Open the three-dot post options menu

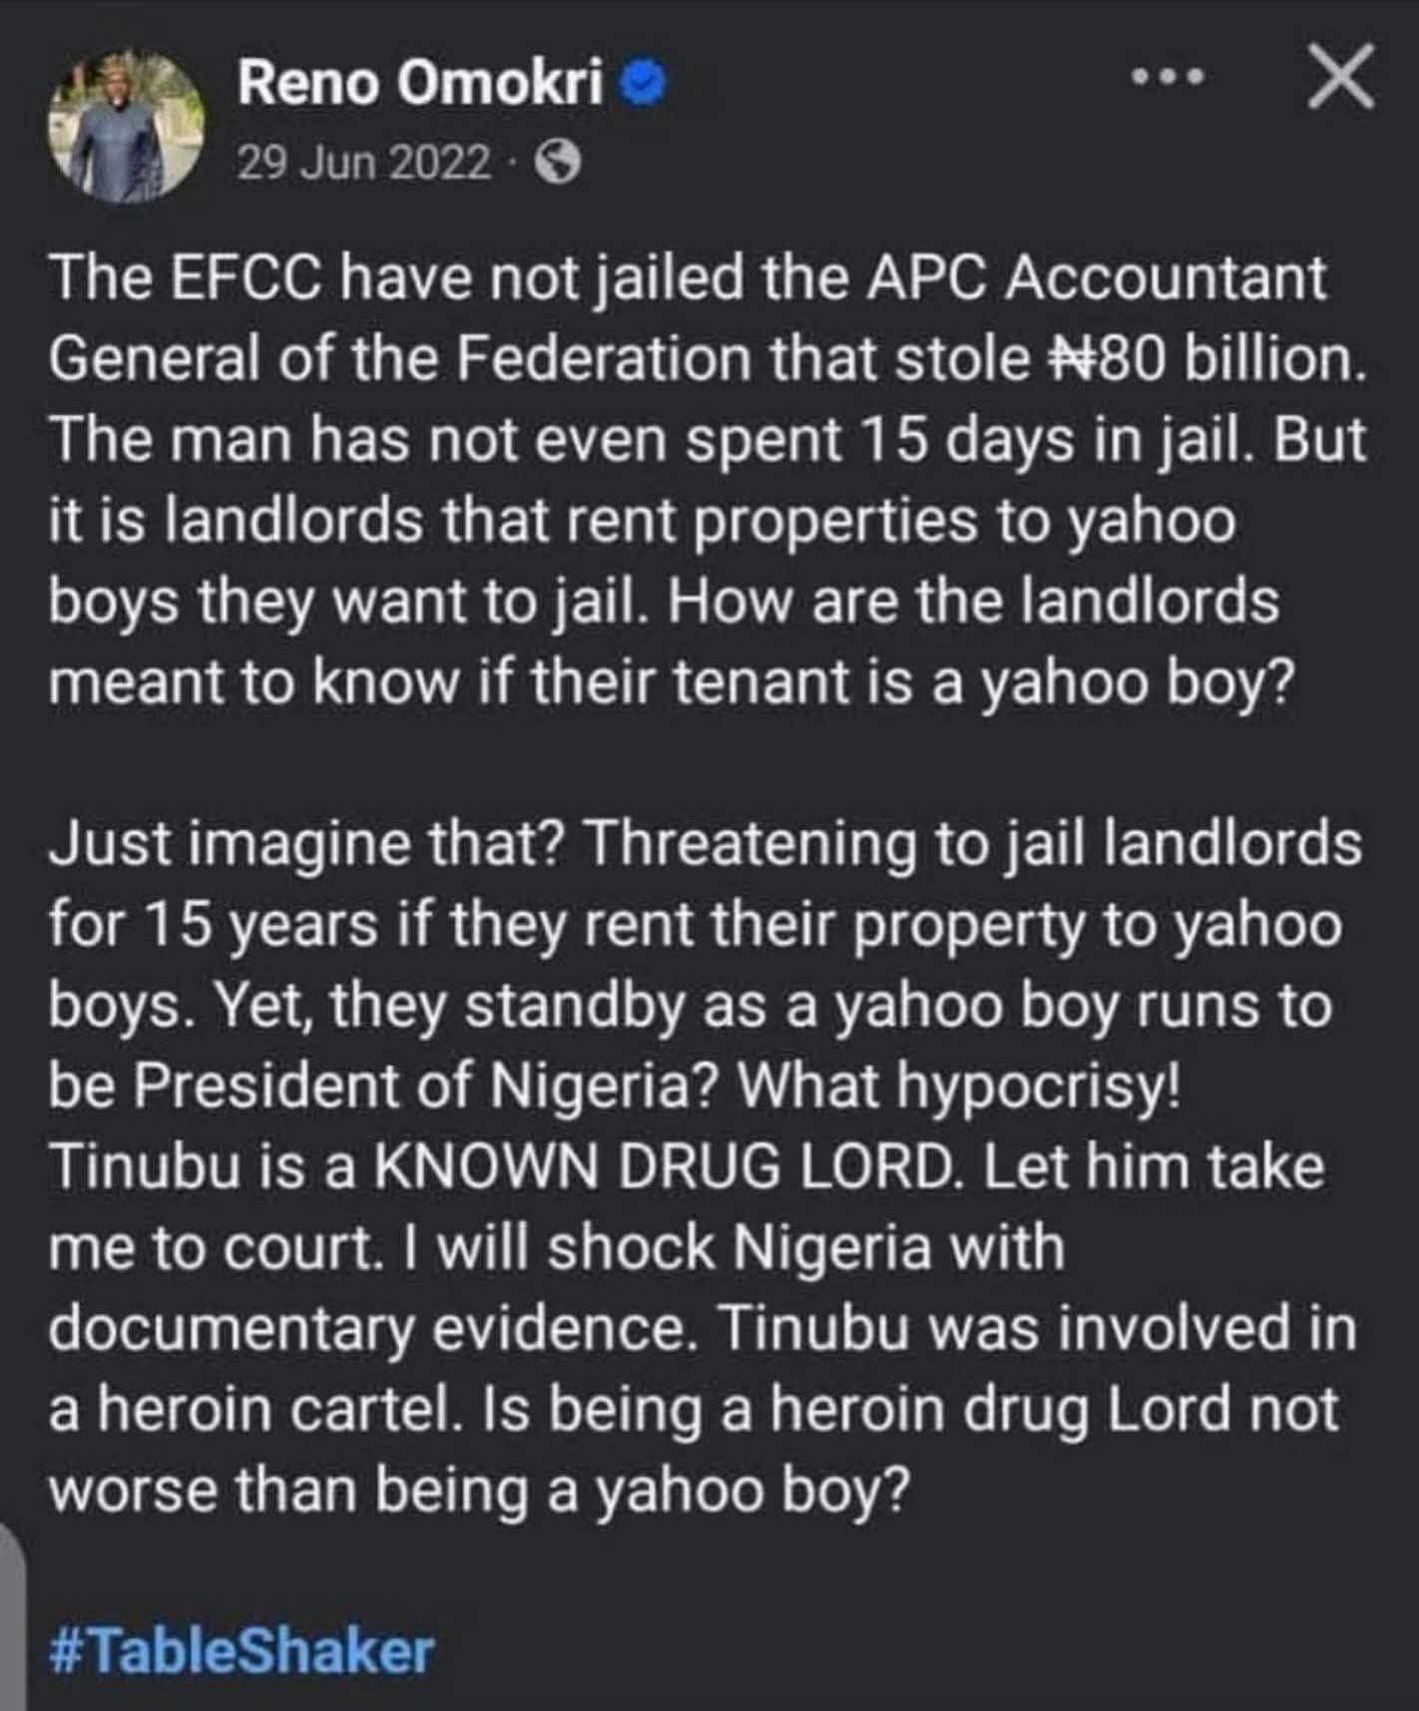pyautogui.click(x=1168, y=77)
